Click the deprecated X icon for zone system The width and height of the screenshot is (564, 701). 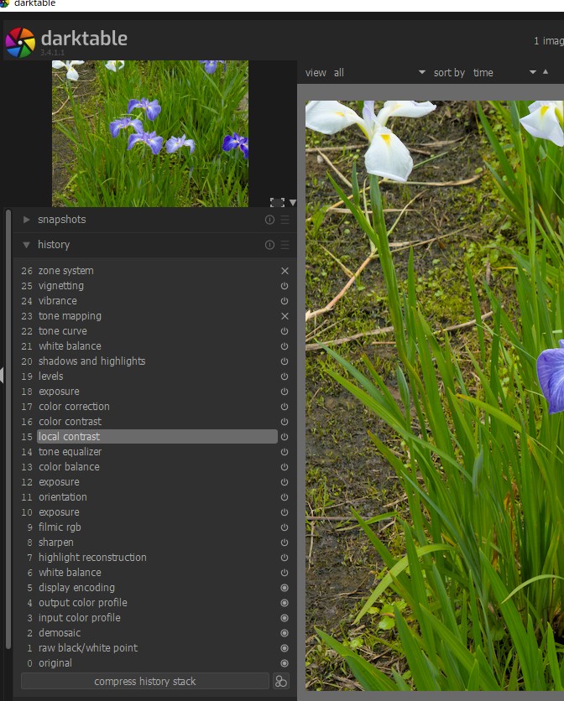(285, 271)
